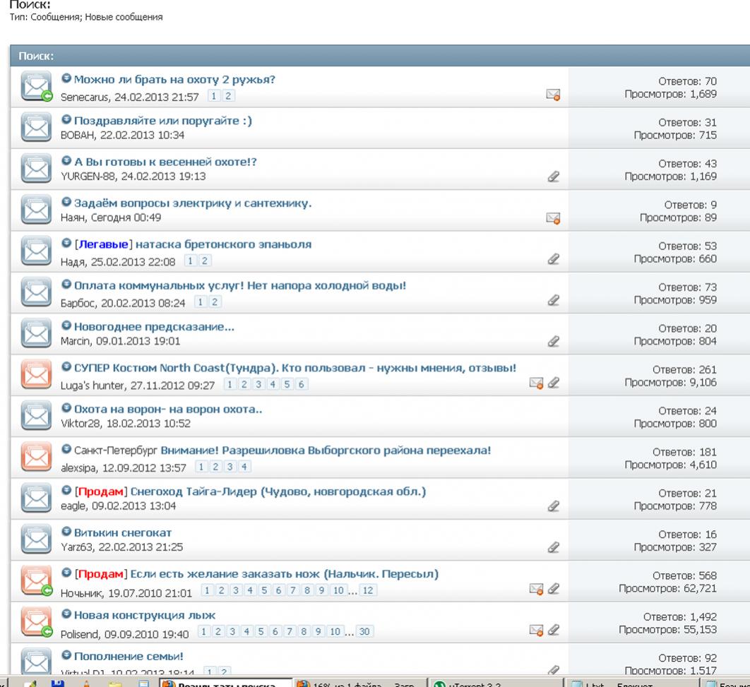Open page 30 of "Новая конструкция лыж"
This screenshot has width=750, height=687.
364,631
